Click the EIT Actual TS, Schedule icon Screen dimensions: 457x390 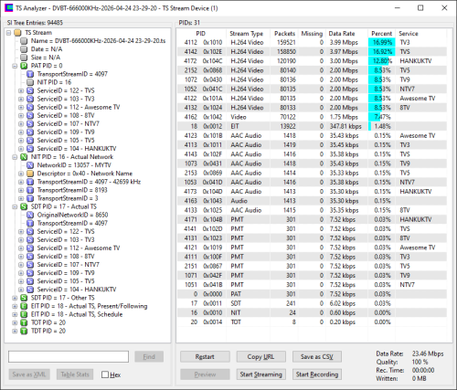coord(24,314)
